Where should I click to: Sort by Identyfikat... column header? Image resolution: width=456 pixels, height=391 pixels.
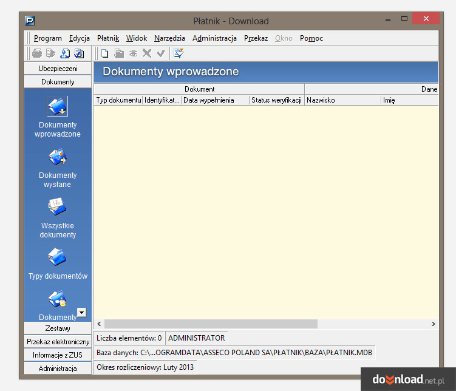(x=162, y=100)
